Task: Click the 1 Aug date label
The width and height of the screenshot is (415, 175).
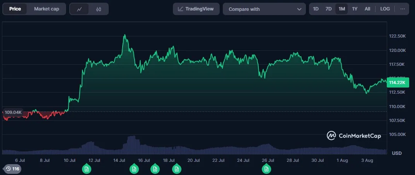Action: click(342, 160)
